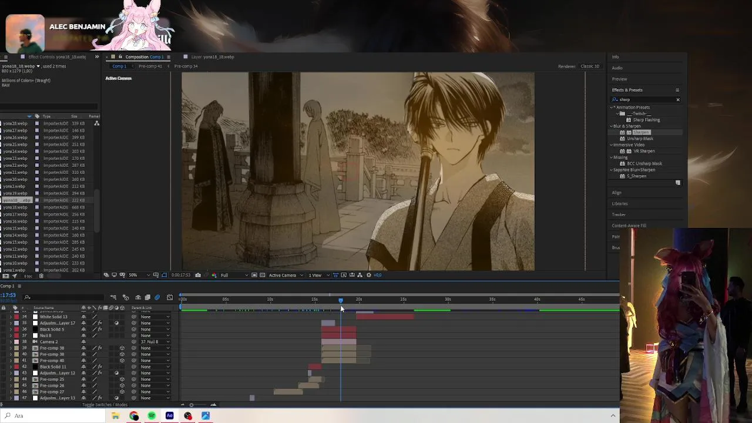Switch to Composition Comp 1 tab
752x423 pixels.
coord(144,57)
